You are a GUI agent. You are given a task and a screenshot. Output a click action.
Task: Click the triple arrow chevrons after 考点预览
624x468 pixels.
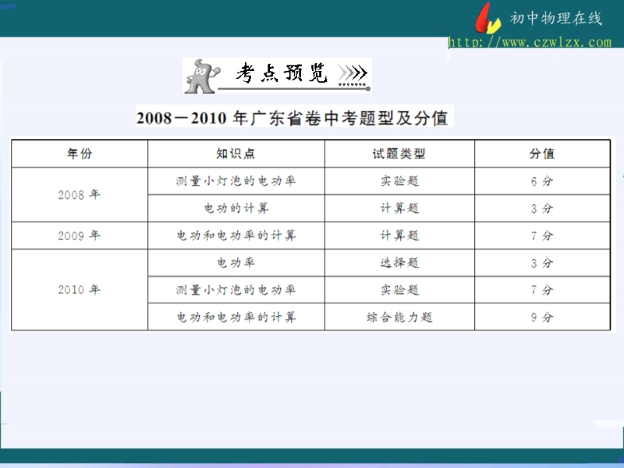tap(353, 74)
